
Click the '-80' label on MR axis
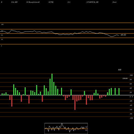point(131,114)
